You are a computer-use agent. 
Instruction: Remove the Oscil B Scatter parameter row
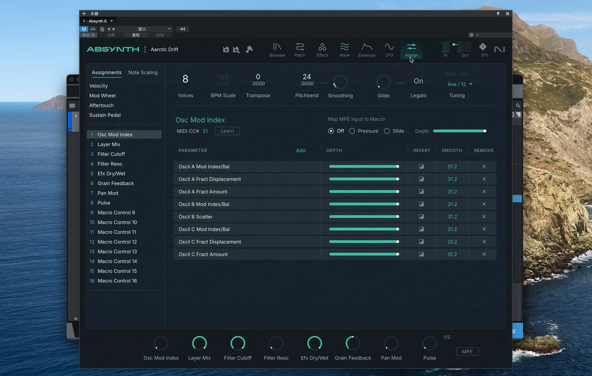[x=484, y=217]
